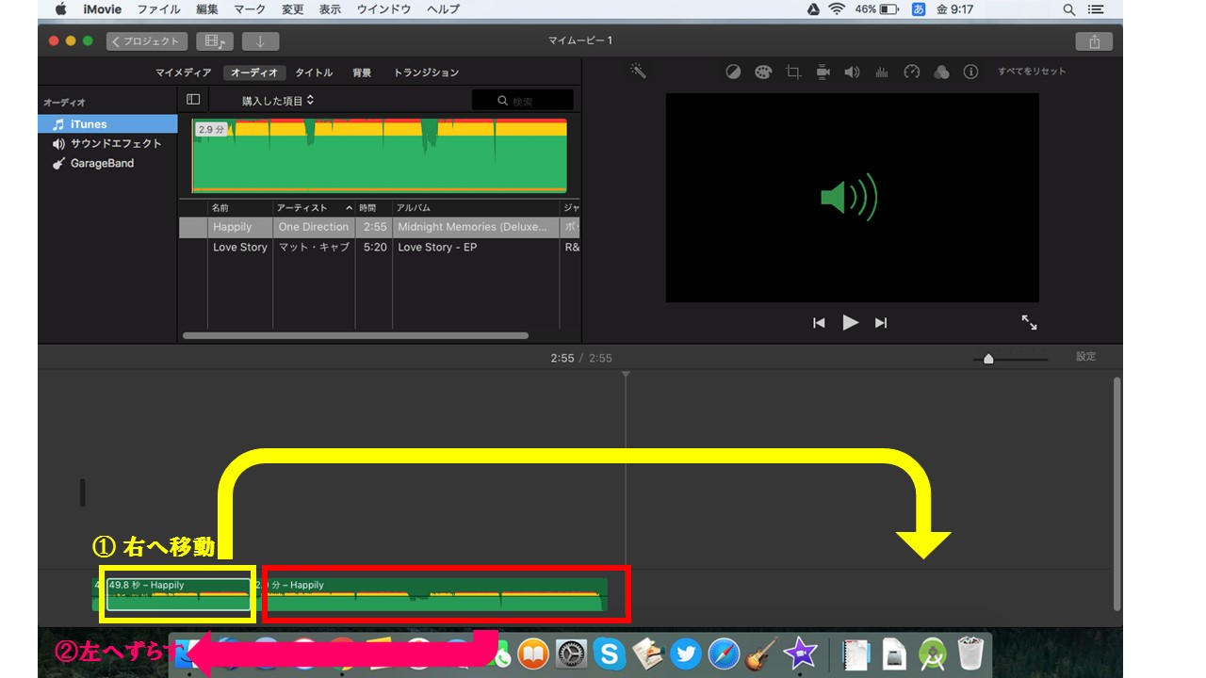Click the browser horizontal scrollbar
The height and width of the screenshot is (678, 1206).
(355, 335)
